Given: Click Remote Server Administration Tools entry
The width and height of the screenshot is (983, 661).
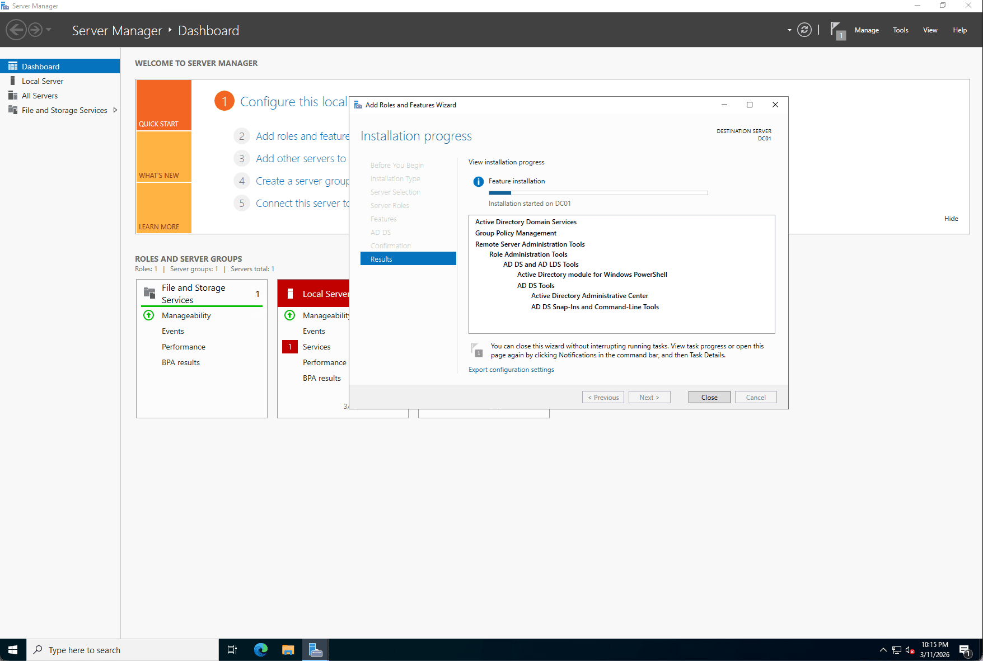Looking at the screenshot, I should point(530,244).
